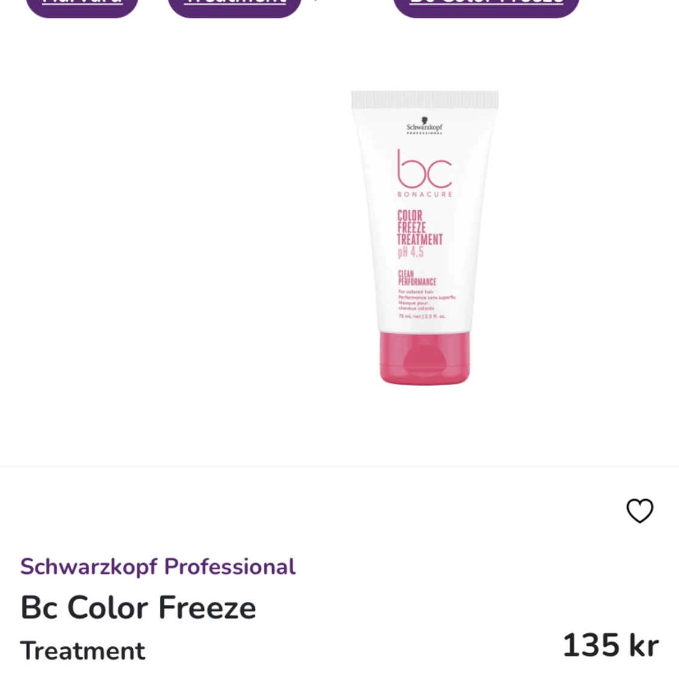679x679 pixels.
Task: Click the Bc Color Freeze product title
Action: 138,607
